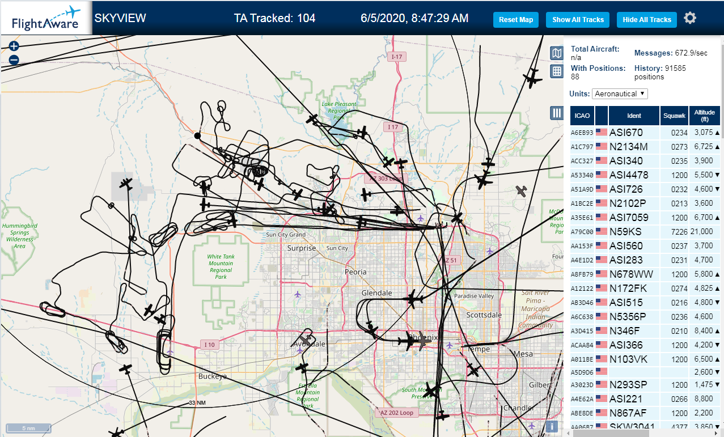This screenshot has width=724, height=437.
Task: Select the ASI560 ident
Action: click(626, 246)
